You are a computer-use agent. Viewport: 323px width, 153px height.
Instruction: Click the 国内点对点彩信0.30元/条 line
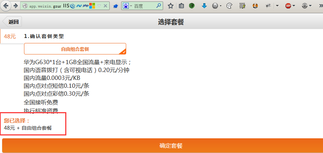click(56, 94)
